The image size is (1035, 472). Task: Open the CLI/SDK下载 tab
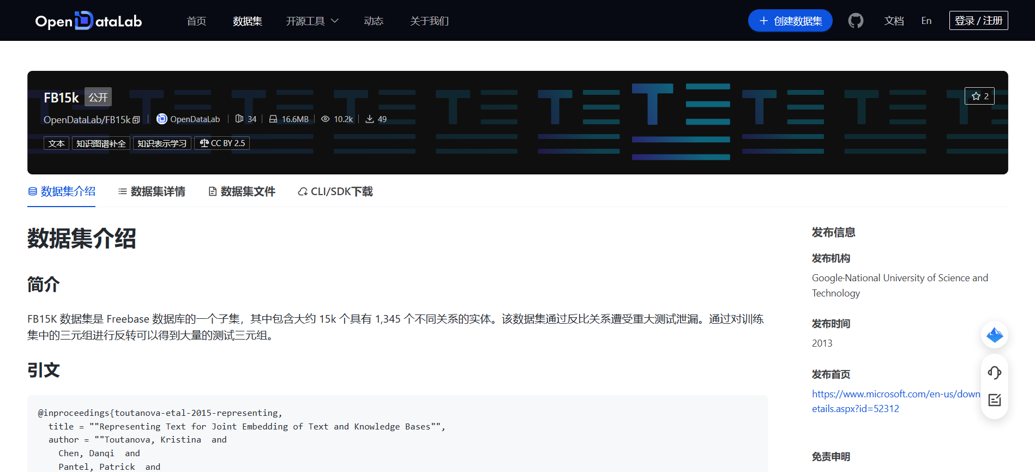[335, 191]
